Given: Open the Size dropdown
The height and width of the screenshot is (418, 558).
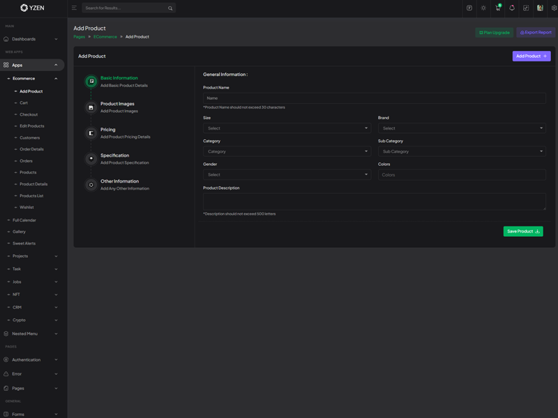Looking at the screenshot, I should pos(287,128).
